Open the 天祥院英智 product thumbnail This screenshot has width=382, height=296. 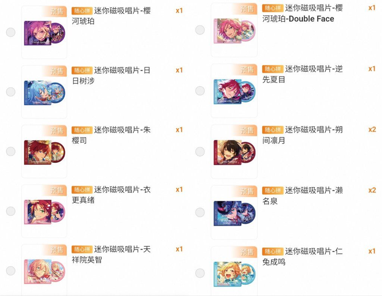point(44,271)
